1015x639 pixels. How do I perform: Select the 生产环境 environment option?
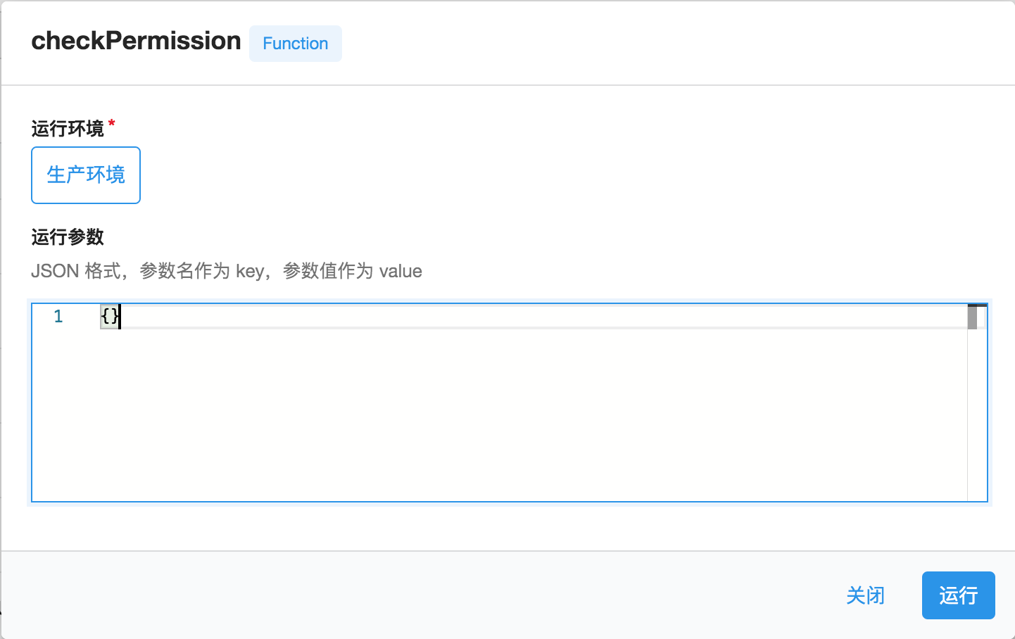86,175
